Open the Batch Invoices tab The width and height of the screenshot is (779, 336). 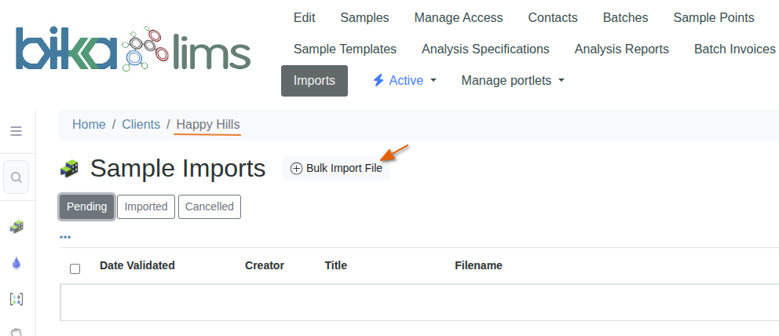pyautogui.click(x=734, y=49)
